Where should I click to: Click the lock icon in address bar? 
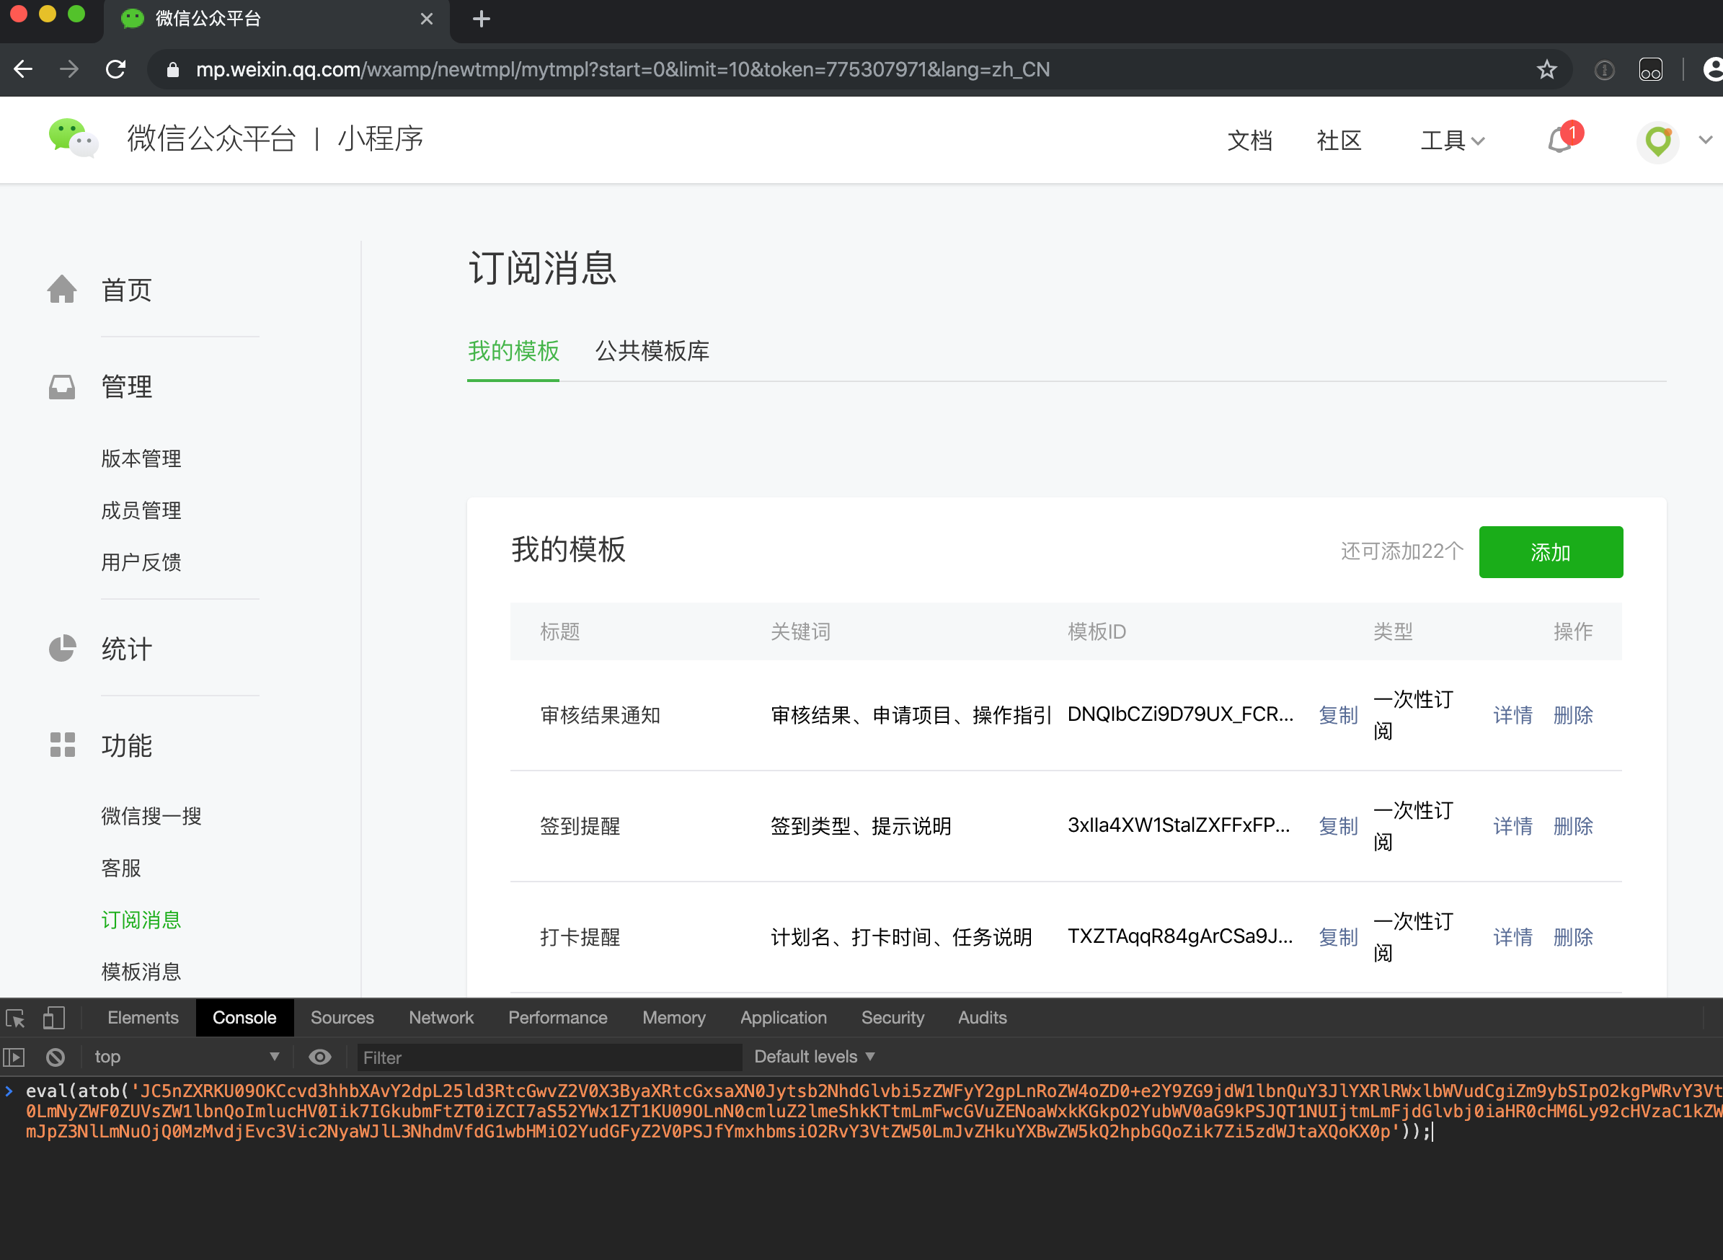tap(173, 69)
